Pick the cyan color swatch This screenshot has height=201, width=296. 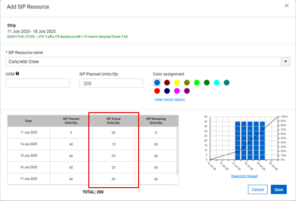point(217,82)
